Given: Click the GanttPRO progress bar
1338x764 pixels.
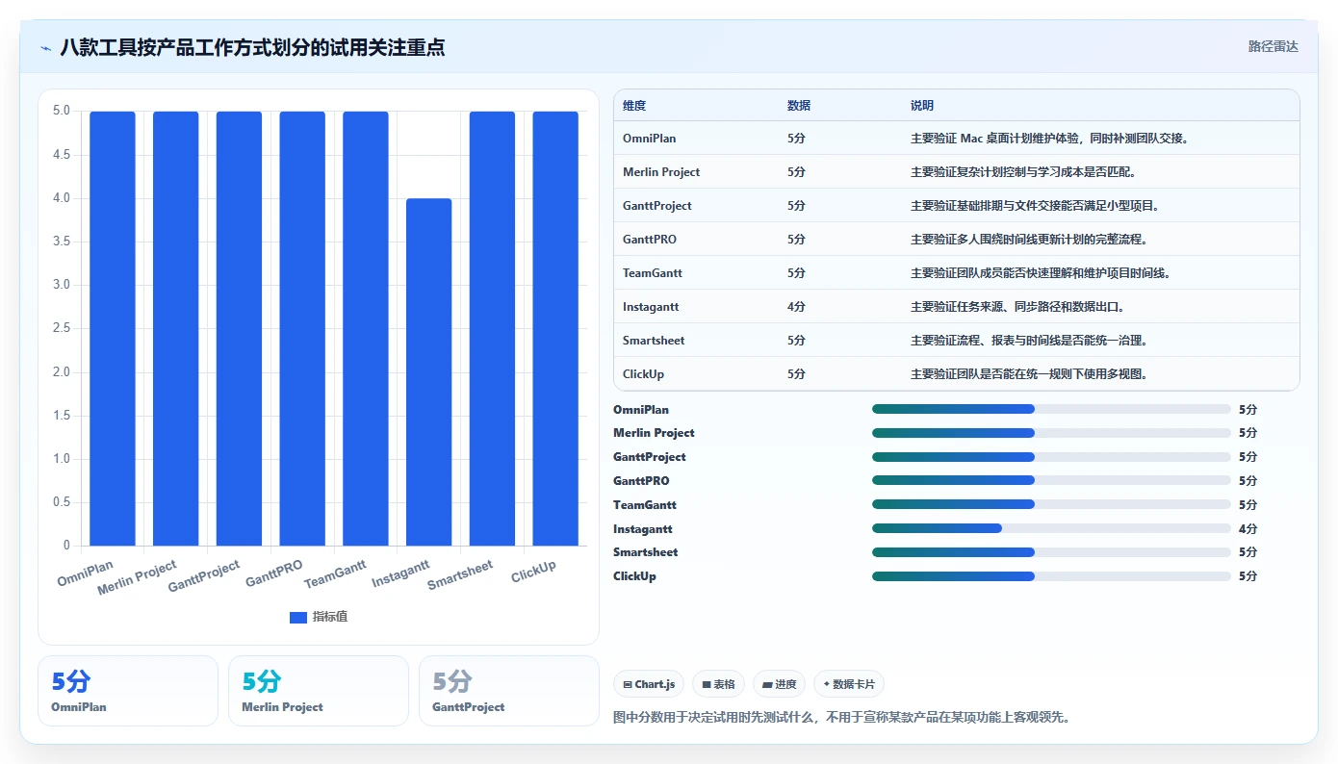Looking at the screenshot, I should click(1051, 480).
